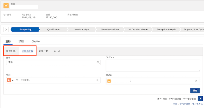Screen dimensions: 204x108
Task: Open the メール activity tab
Action: pos(57,51)
